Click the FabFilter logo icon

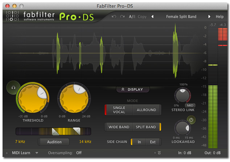[12, 16]
